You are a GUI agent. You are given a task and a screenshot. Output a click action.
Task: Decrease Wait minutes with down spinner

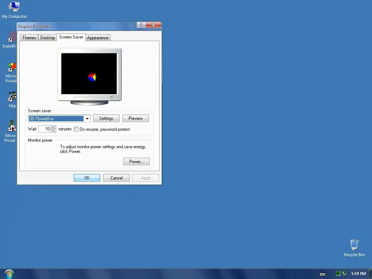coord(53,130)
